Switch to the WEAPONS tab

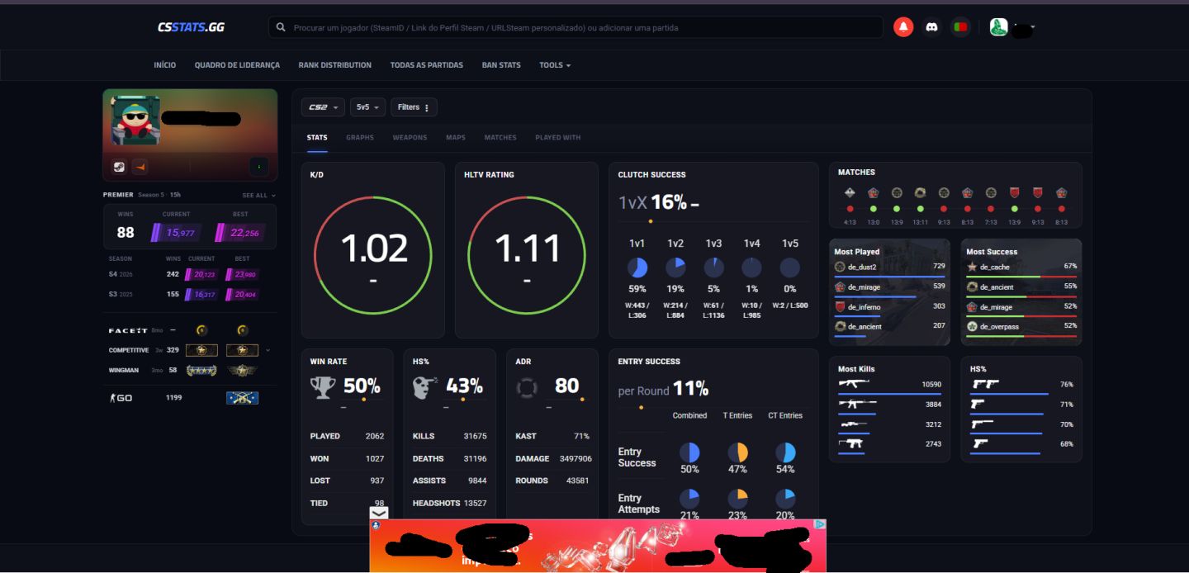point(410,138)
